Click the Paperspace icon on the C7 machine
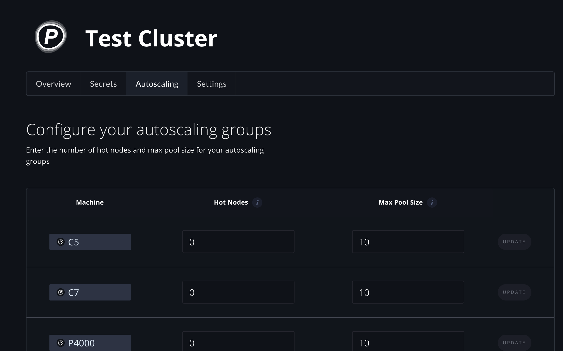563x351 pixels. pos(61,292)
